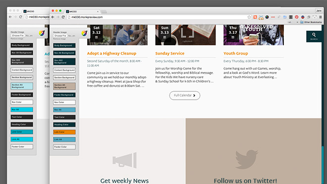Click the Body Background swatch in the back window

[x=22, y=45]
